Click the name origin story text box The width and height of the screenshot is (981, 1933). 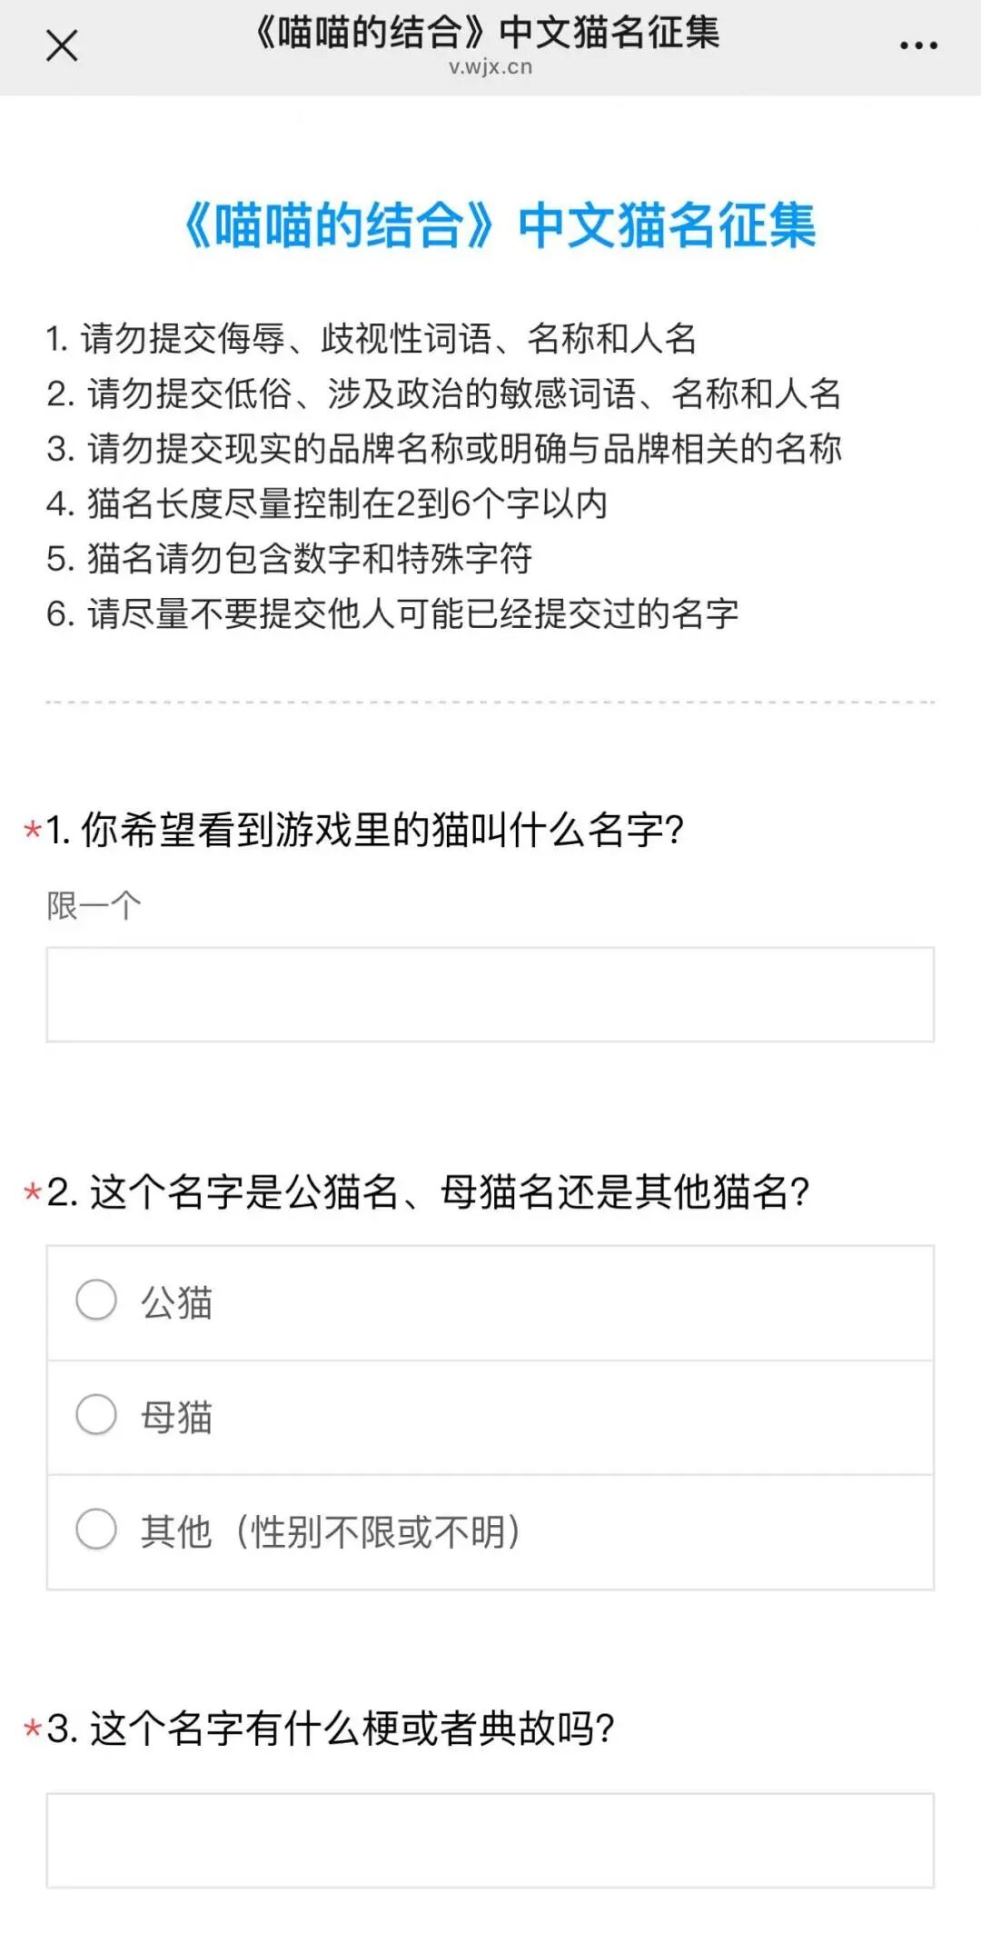click(490, 1840)
